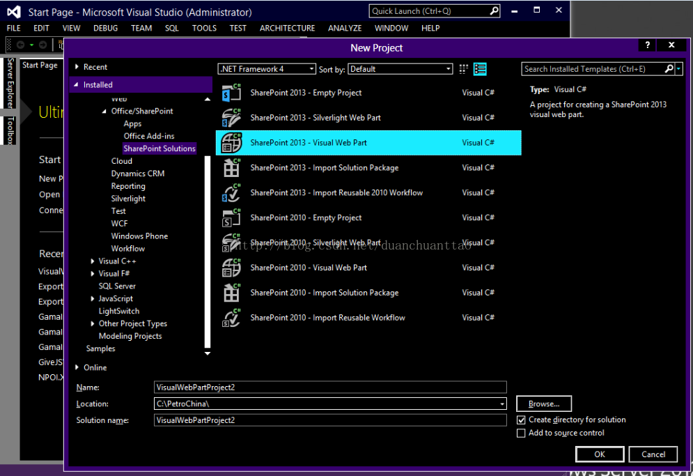Click the SharePoint 2013 Visual Web Part icon
Screen dimensions: 693x476
[231, 142]
